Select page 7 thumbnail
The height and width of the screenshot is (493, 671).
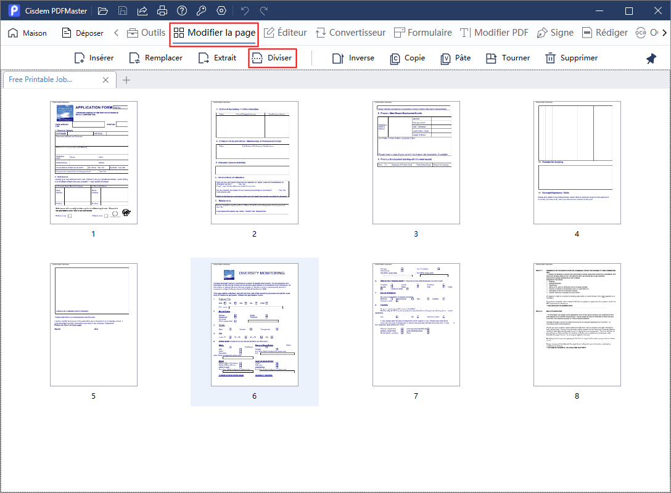[416, 325]
